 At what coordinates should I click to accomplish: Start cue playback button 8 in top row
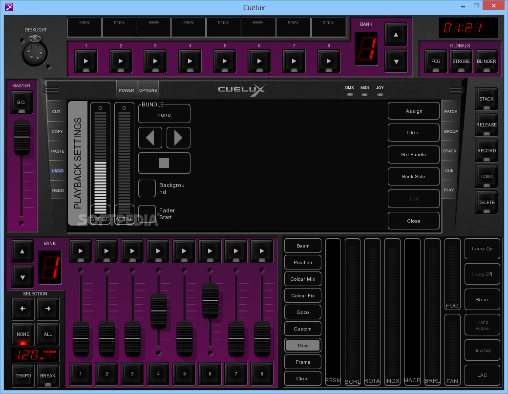click(x=329, y=61)
